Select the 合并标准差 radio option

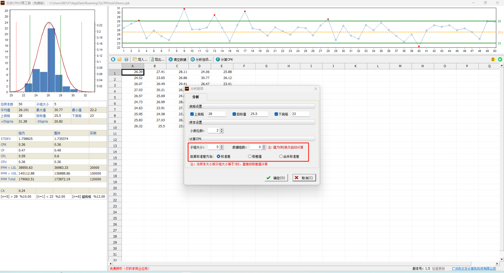coord(281,156)
